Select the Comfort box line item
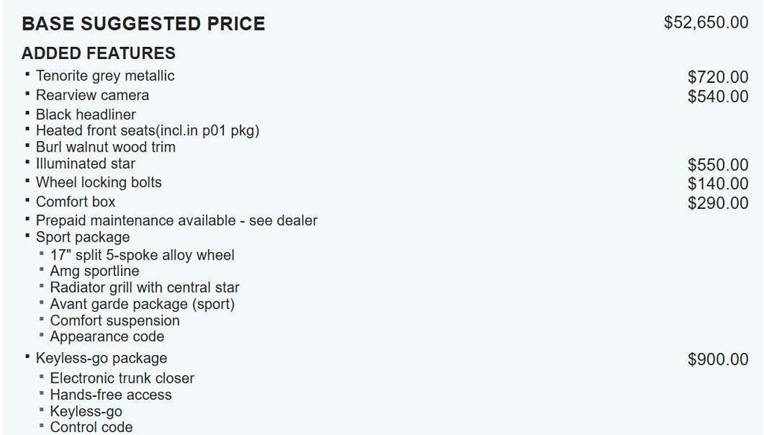764x435 pixels. click(x=75, y=202)
